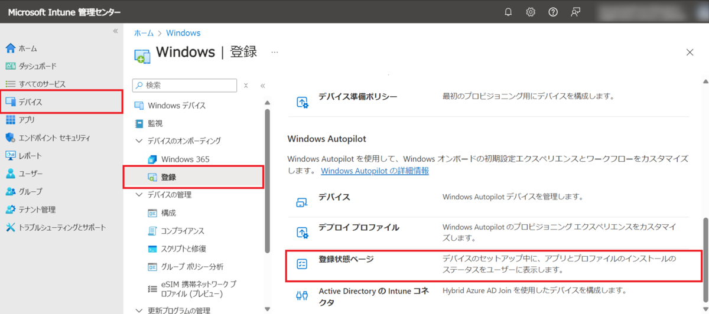Click the ユーザー person icon

tap(10, 174)
